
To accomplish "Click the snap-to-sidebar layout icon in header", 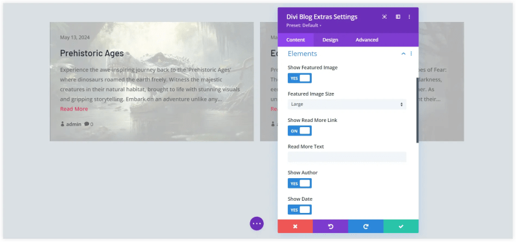I will 398,17.
